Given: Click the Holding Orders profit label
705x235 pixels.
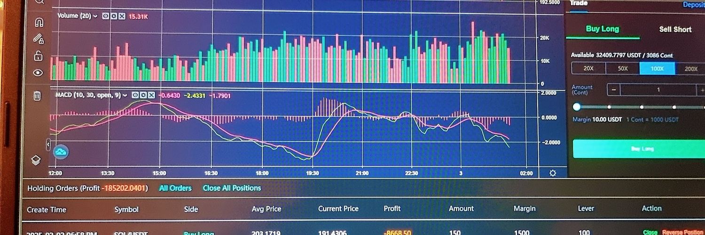Looking at the screenshot, I should coord(87,188).
